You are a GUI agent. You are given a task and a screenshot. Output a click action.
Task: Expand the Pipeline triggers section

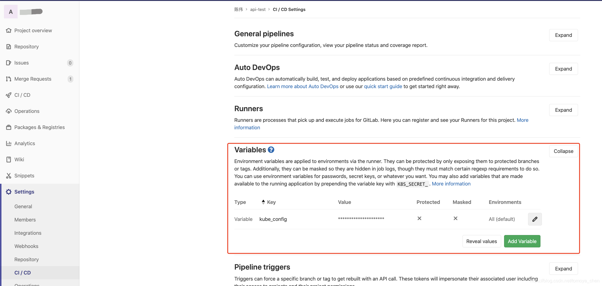(564, 269)
